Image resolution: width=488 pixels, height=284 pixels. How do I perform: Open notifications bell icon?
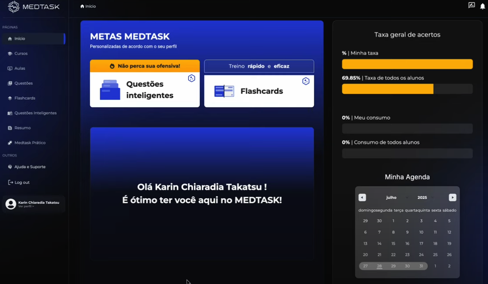(483, 6)
